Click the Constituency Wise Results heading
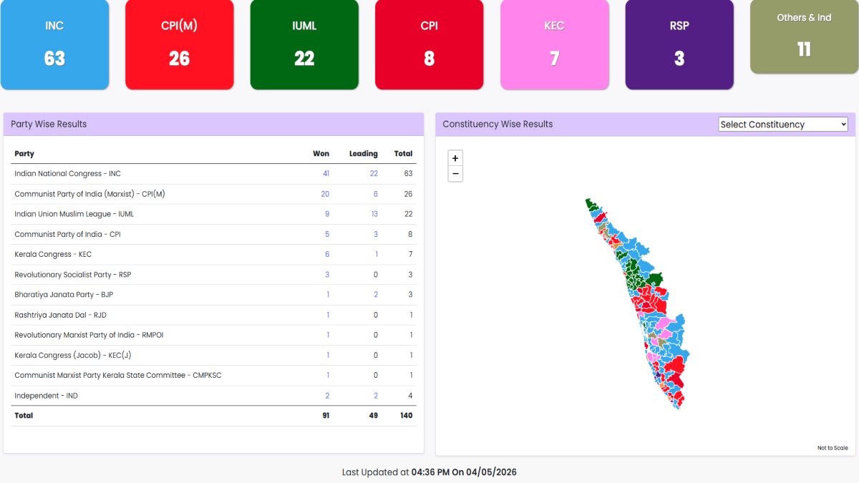The image size is (859, 483). 498,124
